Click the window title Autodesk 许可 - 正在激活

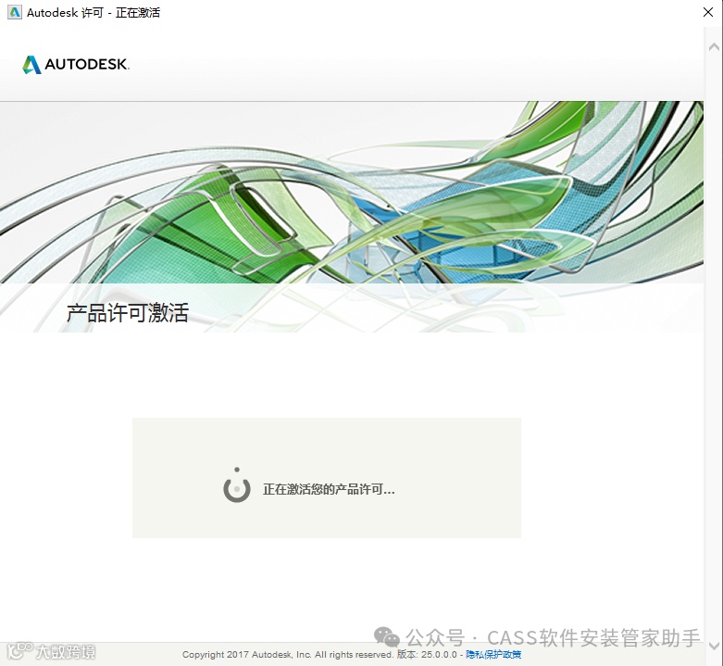point(93,12)
